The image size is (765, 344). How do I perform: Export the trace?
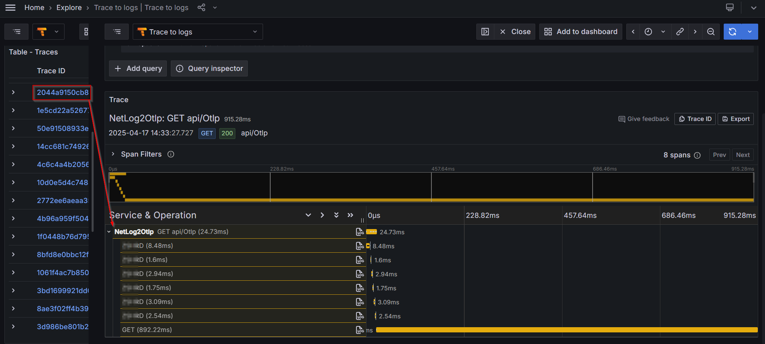coord(736,119)
